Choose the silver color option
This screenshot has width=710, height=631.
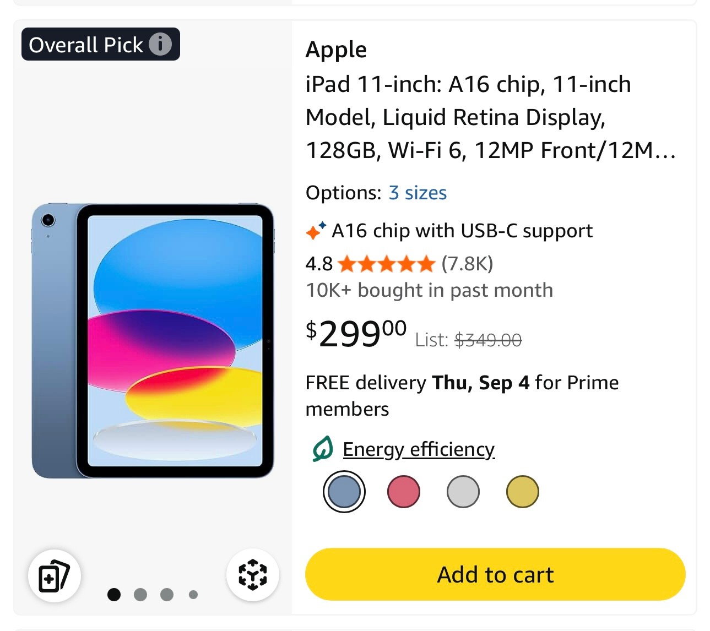click(463, 492)
